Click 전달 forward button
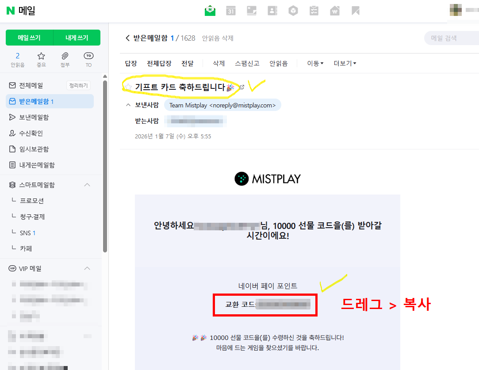Viewport: 479px width, 370px height. point(188,63)
